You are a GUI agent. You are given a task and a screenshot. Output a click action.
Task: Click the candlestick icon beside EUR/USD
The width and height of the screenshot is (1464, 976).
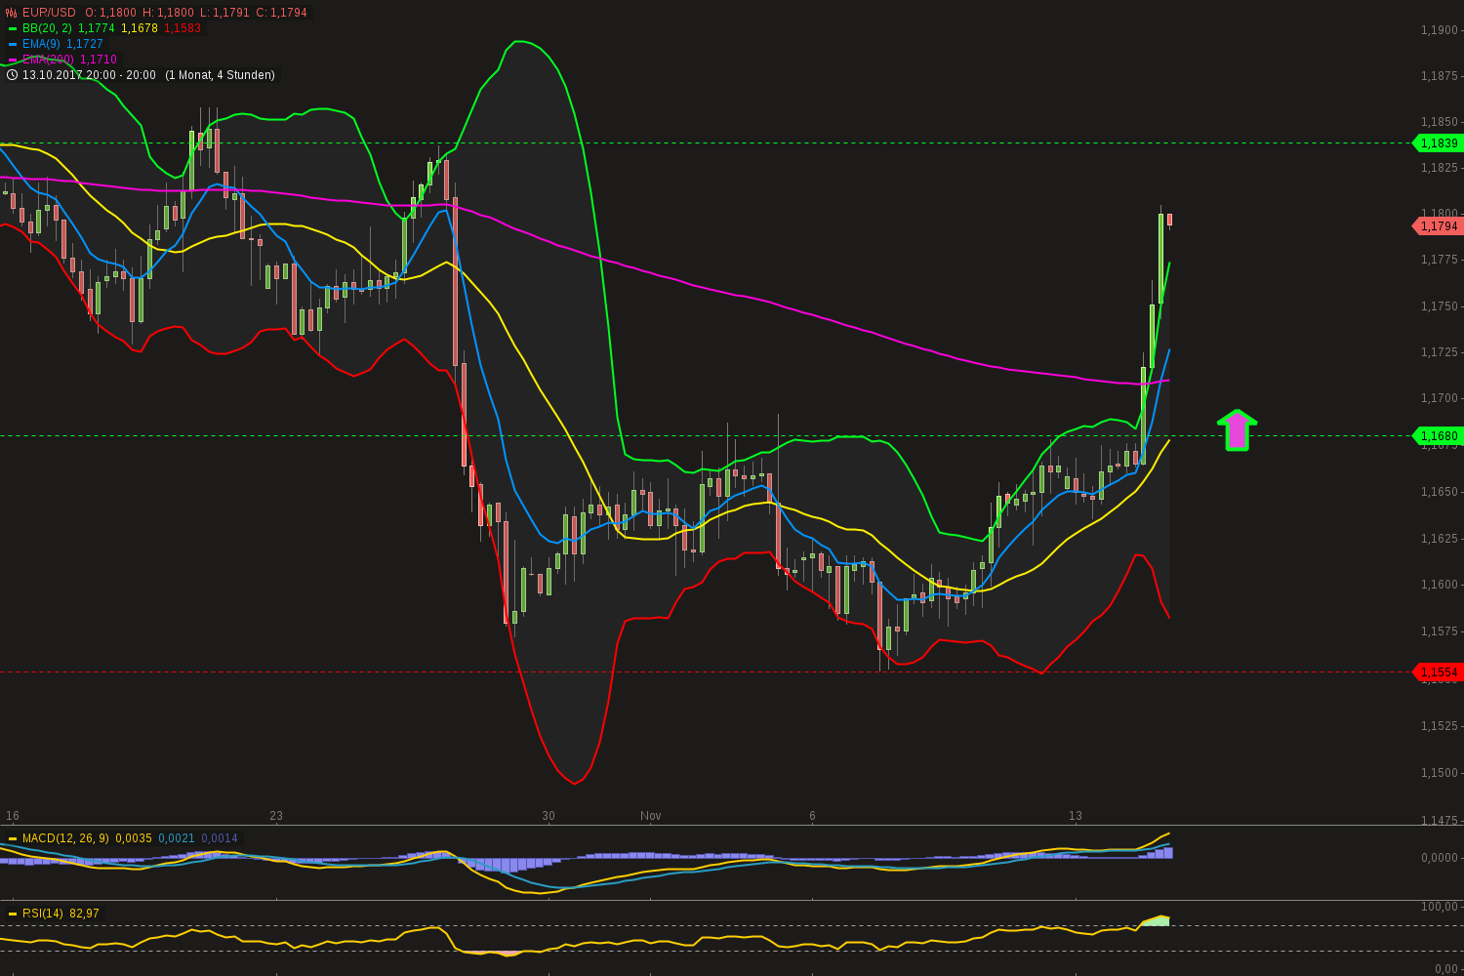click(x=12, y=13)
